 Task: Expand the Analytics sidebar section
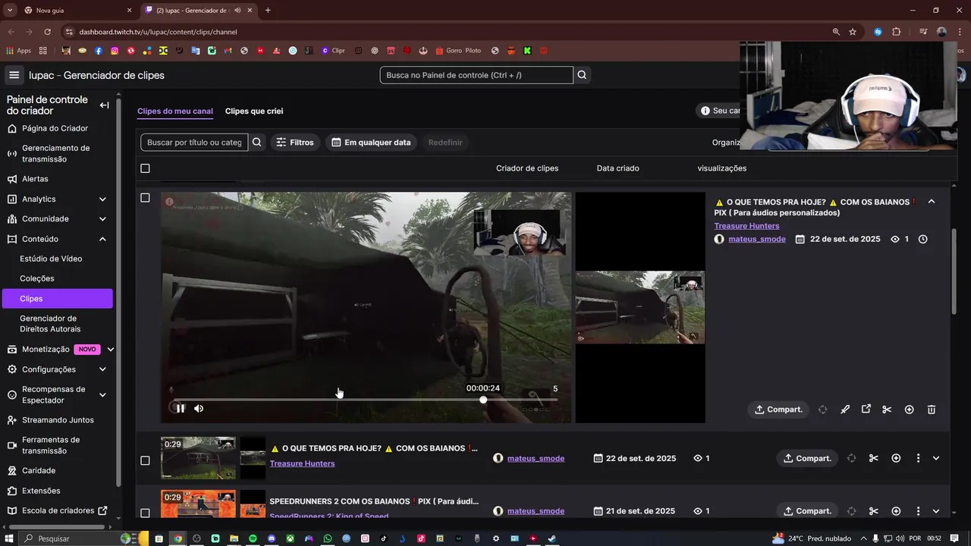click(x=102, y=199)
